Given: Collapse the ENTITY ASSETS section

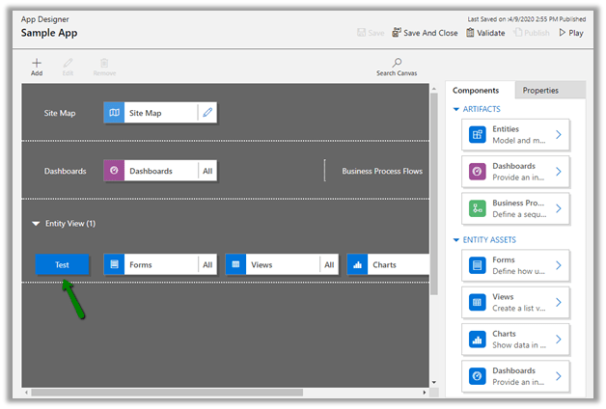Looking at the screenshot, I should pyautogui.click(x=456, y=239).
